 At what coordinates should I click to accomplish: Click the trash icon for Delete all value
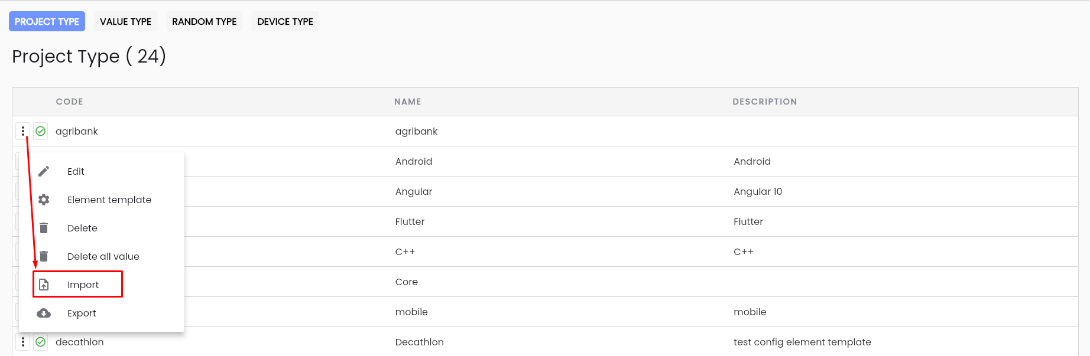[44, 256]
